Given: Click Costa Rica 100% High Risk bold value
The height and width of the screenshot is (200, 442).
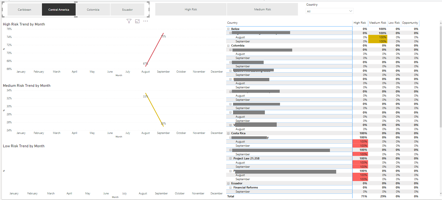Looking at the screenshot, I should 363,133.
